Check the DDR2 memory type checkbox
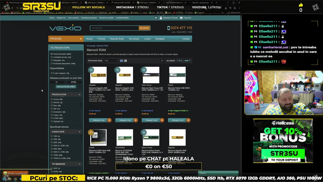The height and width of the screenshot is (182, 323). (x=52, y=172)
